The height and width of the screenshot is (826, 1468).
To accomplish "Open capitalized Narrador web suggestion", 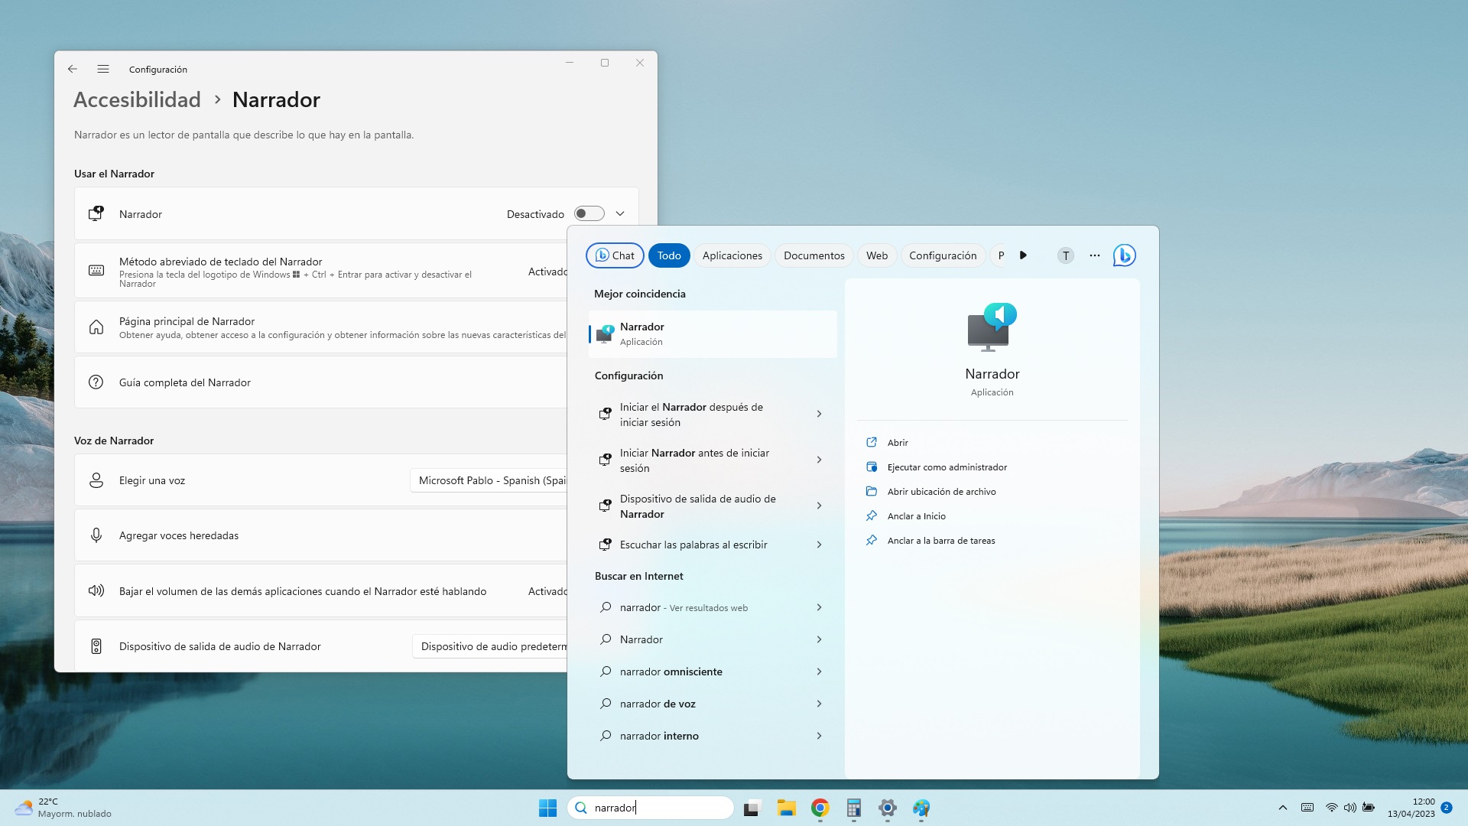I will click(713, 639).
